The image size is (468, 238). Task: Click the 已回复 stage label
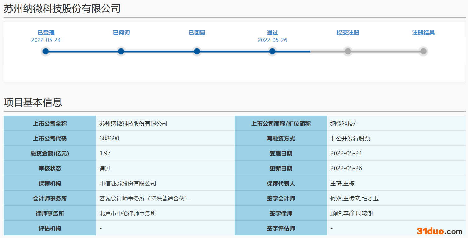[x=197, y=33]
